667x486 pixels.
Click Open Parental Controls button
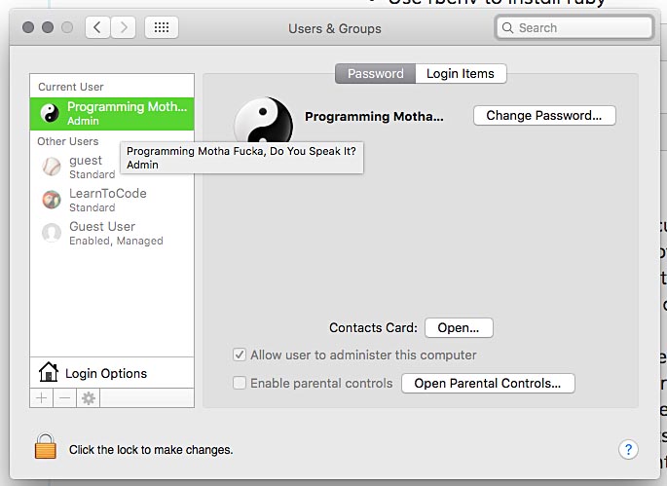[488, 383]
